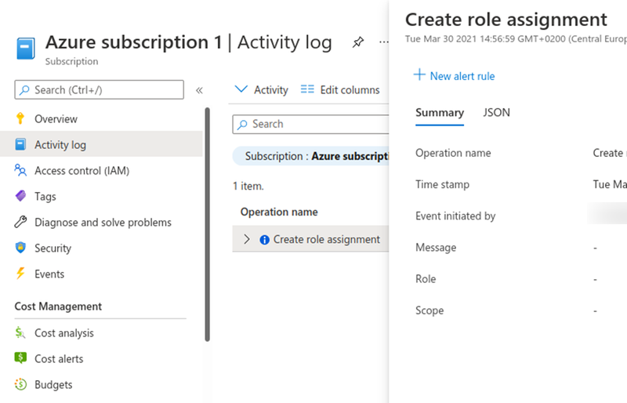Click the Time stamp label in Summary
The height and width of the screenshot is (403, 627).
(x=442, y=184)
